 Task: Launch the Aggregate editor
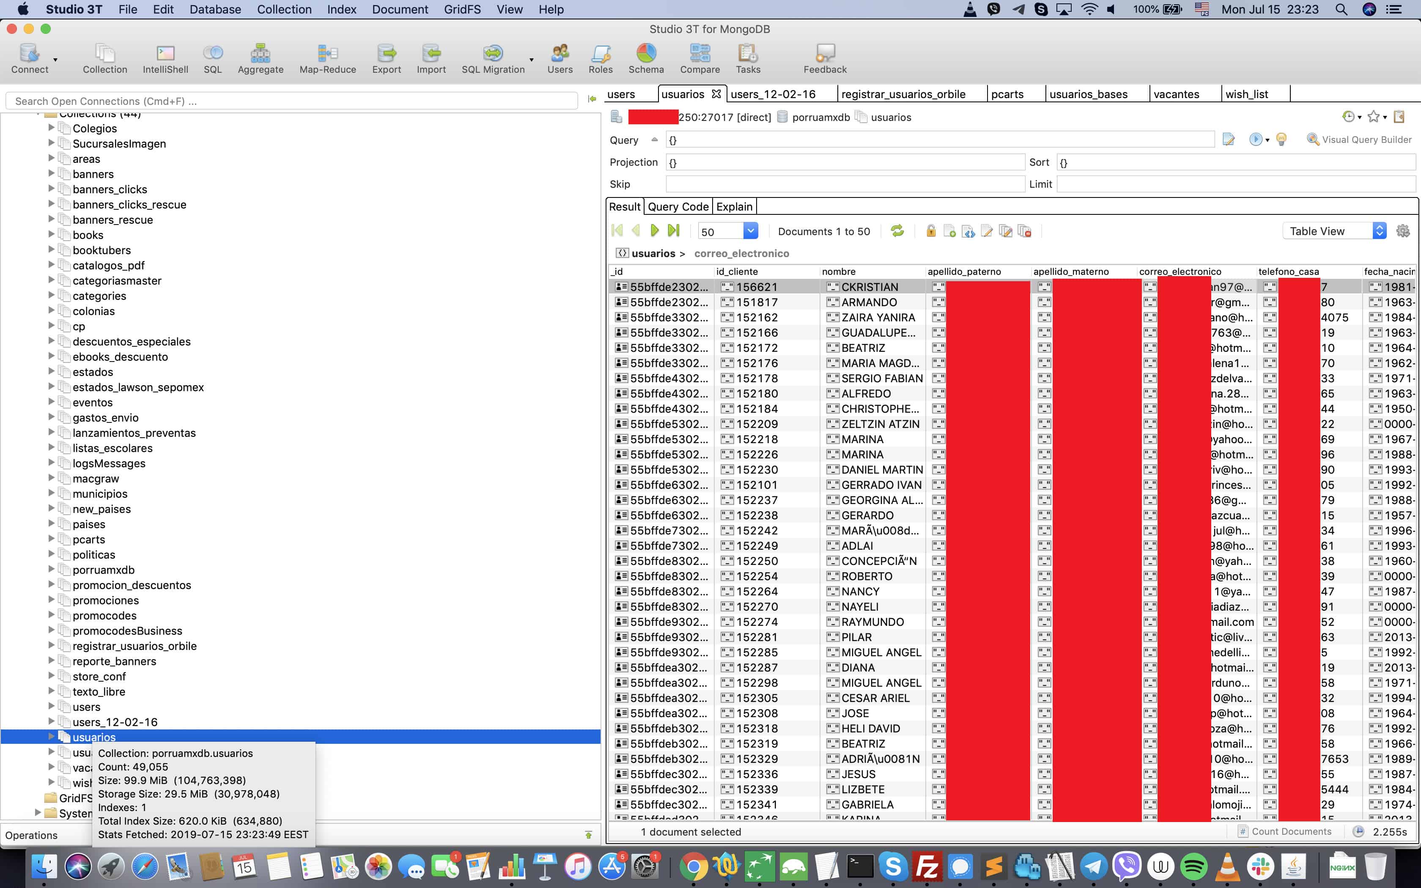[x=260, y=59]
